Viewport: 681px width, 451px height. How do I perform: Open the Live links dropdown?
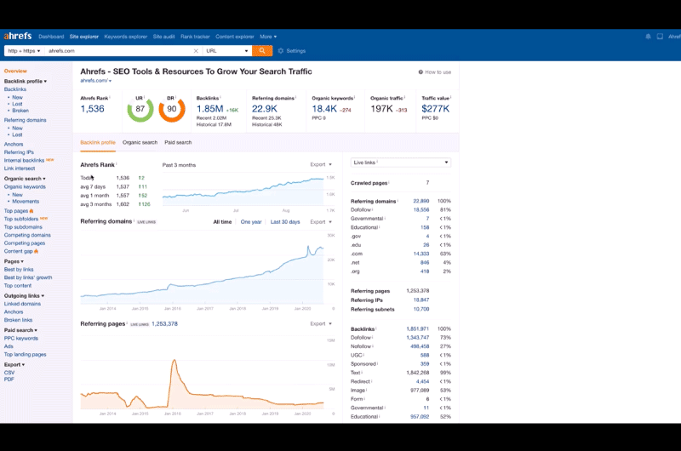(x=400, y=163)
